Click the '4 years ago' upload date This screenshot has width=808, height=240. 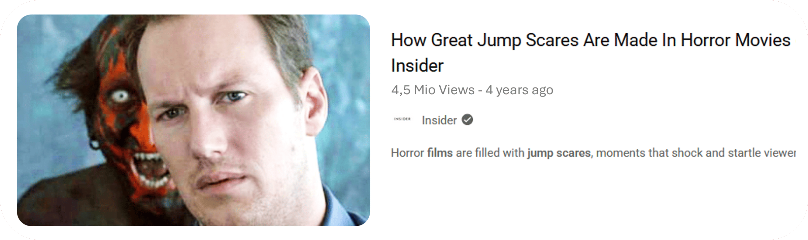519,90
